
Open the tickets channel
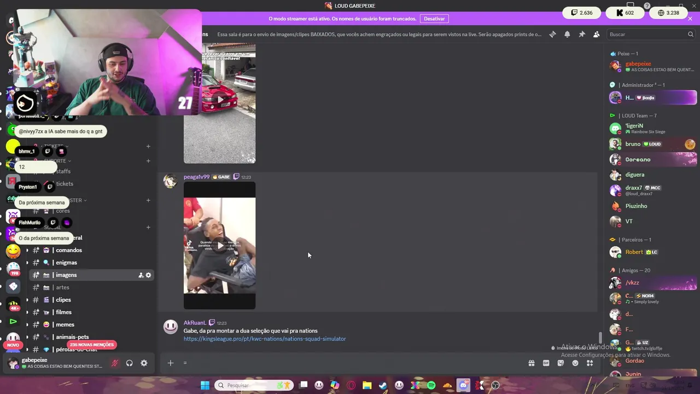pyautogui.click(x=90, y=184)
